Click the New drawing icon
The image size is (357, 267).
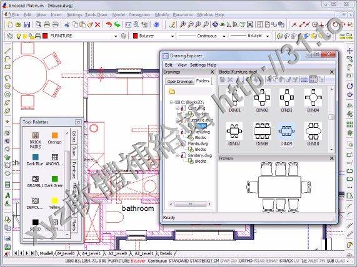9,24
